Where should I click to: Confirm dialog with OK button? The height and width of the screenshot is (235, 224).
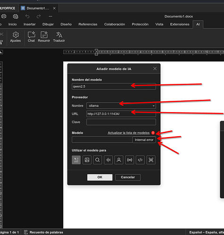pyautogui.click(x=100, y=177)
